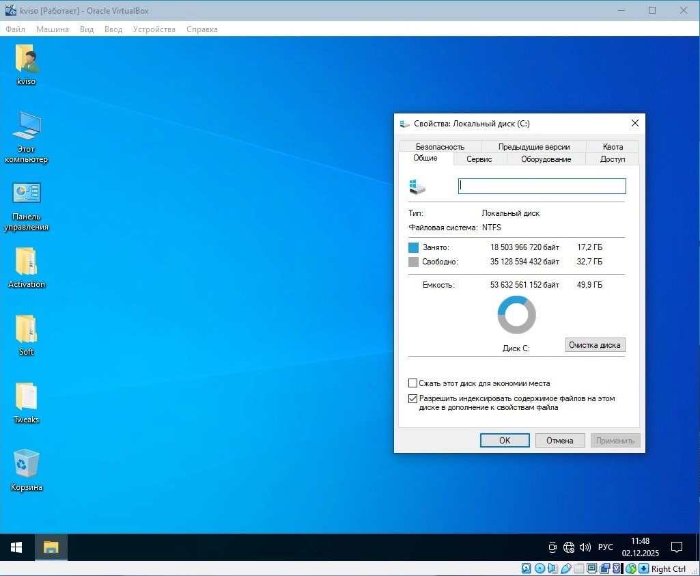Screen dimensions: 700x576
Task: Click the network globe icon in system tray
Action: (x=569, y=547)
